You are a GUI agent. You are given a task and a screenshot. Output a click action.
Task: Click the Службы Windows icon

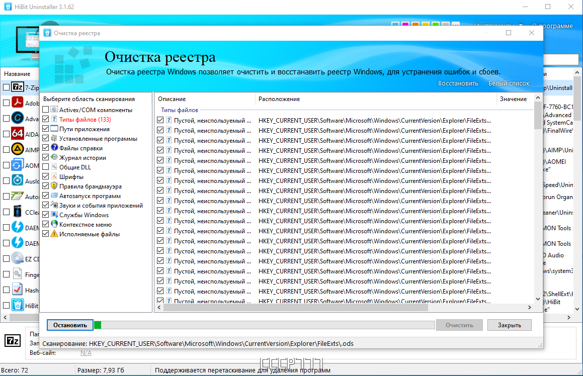[x=54, y=215]
